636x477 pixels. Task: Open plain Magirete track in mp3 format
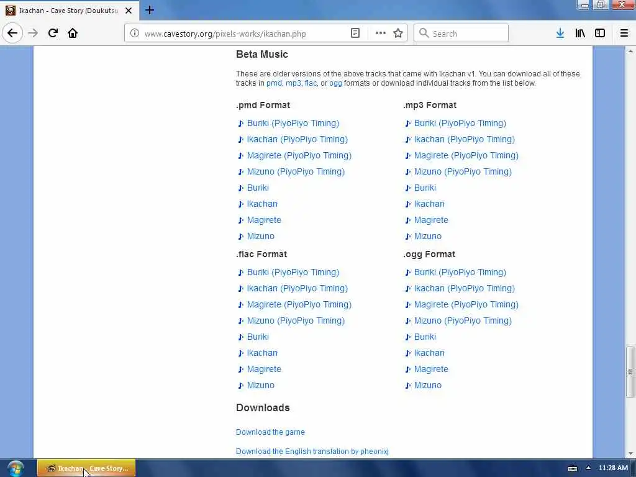click(x=431, y=220)
